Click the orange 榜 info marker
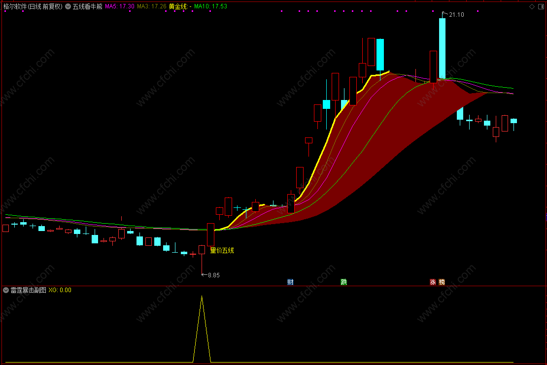The width and height of the screenshot is (547, 365). pos(442,282)
